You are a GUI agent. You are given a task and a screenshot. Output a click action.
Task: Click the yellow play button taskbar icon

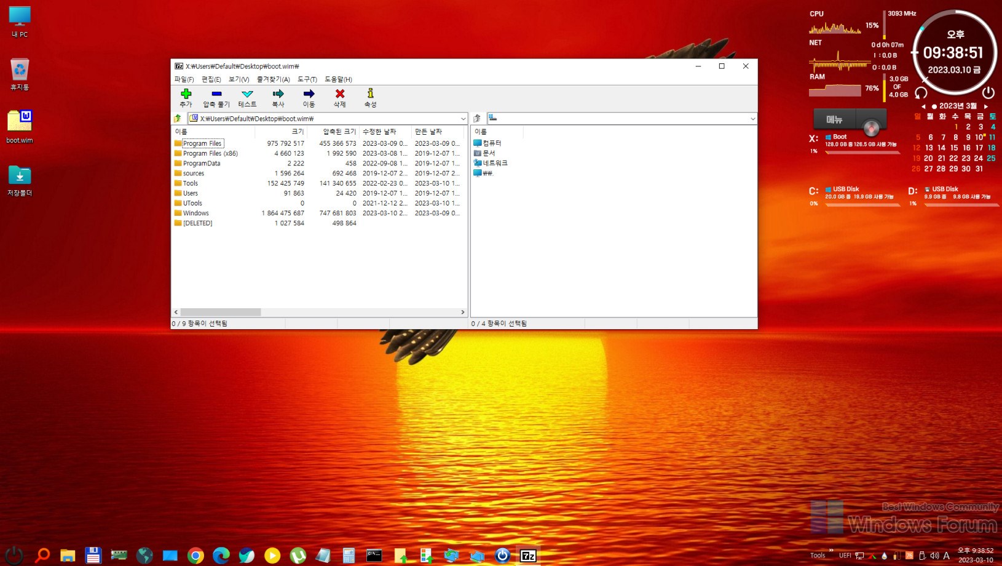272,556
